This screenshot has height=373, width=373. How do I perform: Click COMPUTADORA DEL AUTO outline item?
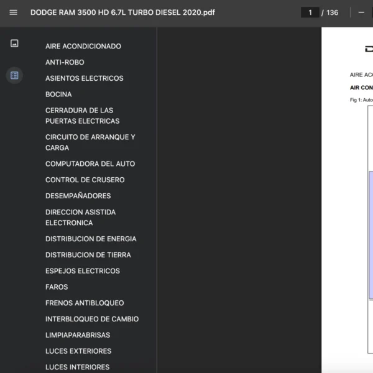90,164
